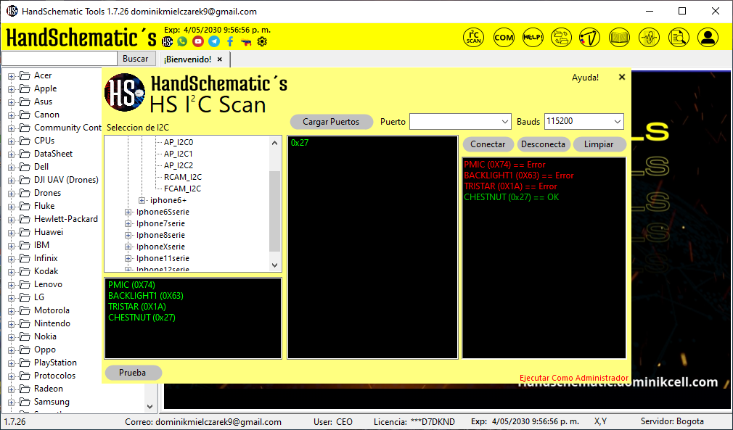Click the Conectar button
The width and height of the screenshot is (733, 430).
pyautogui.click(x=488, y=144)
